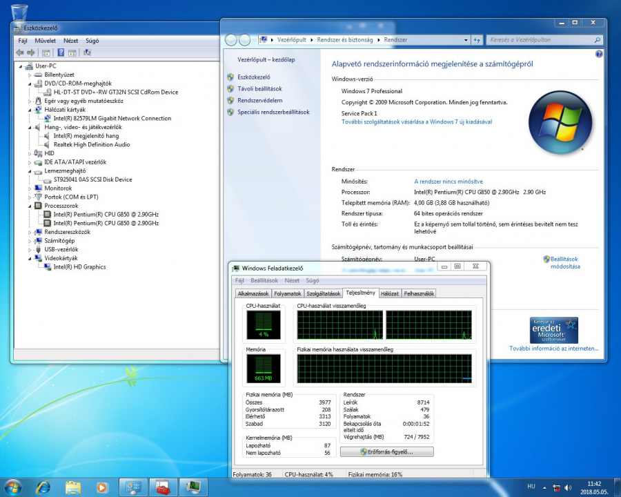The width and height of the screenshot is (621, 497).
Task: Open Windows Media Player from the taskbar
Action: (x=102, y=487)
